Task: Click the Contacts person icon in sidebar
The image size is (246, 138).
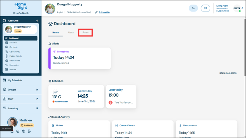Action: tap(7, 47)
